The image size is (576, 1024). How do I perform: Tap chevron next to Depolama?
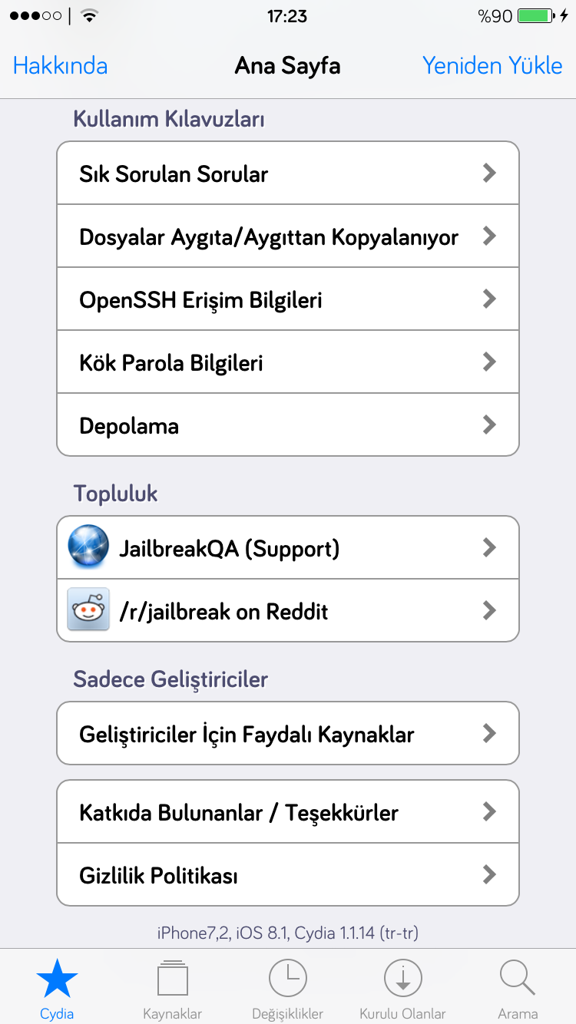tap(489, 424)
